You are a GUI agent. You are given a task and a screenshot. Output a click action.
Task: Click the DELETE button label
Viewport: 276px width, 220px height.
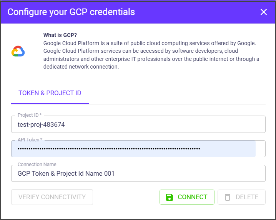pyautogui.click(x=247, y=197)
